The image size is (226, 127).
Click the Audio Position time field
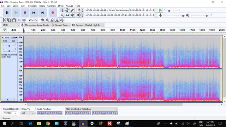(x=49, y=113)
